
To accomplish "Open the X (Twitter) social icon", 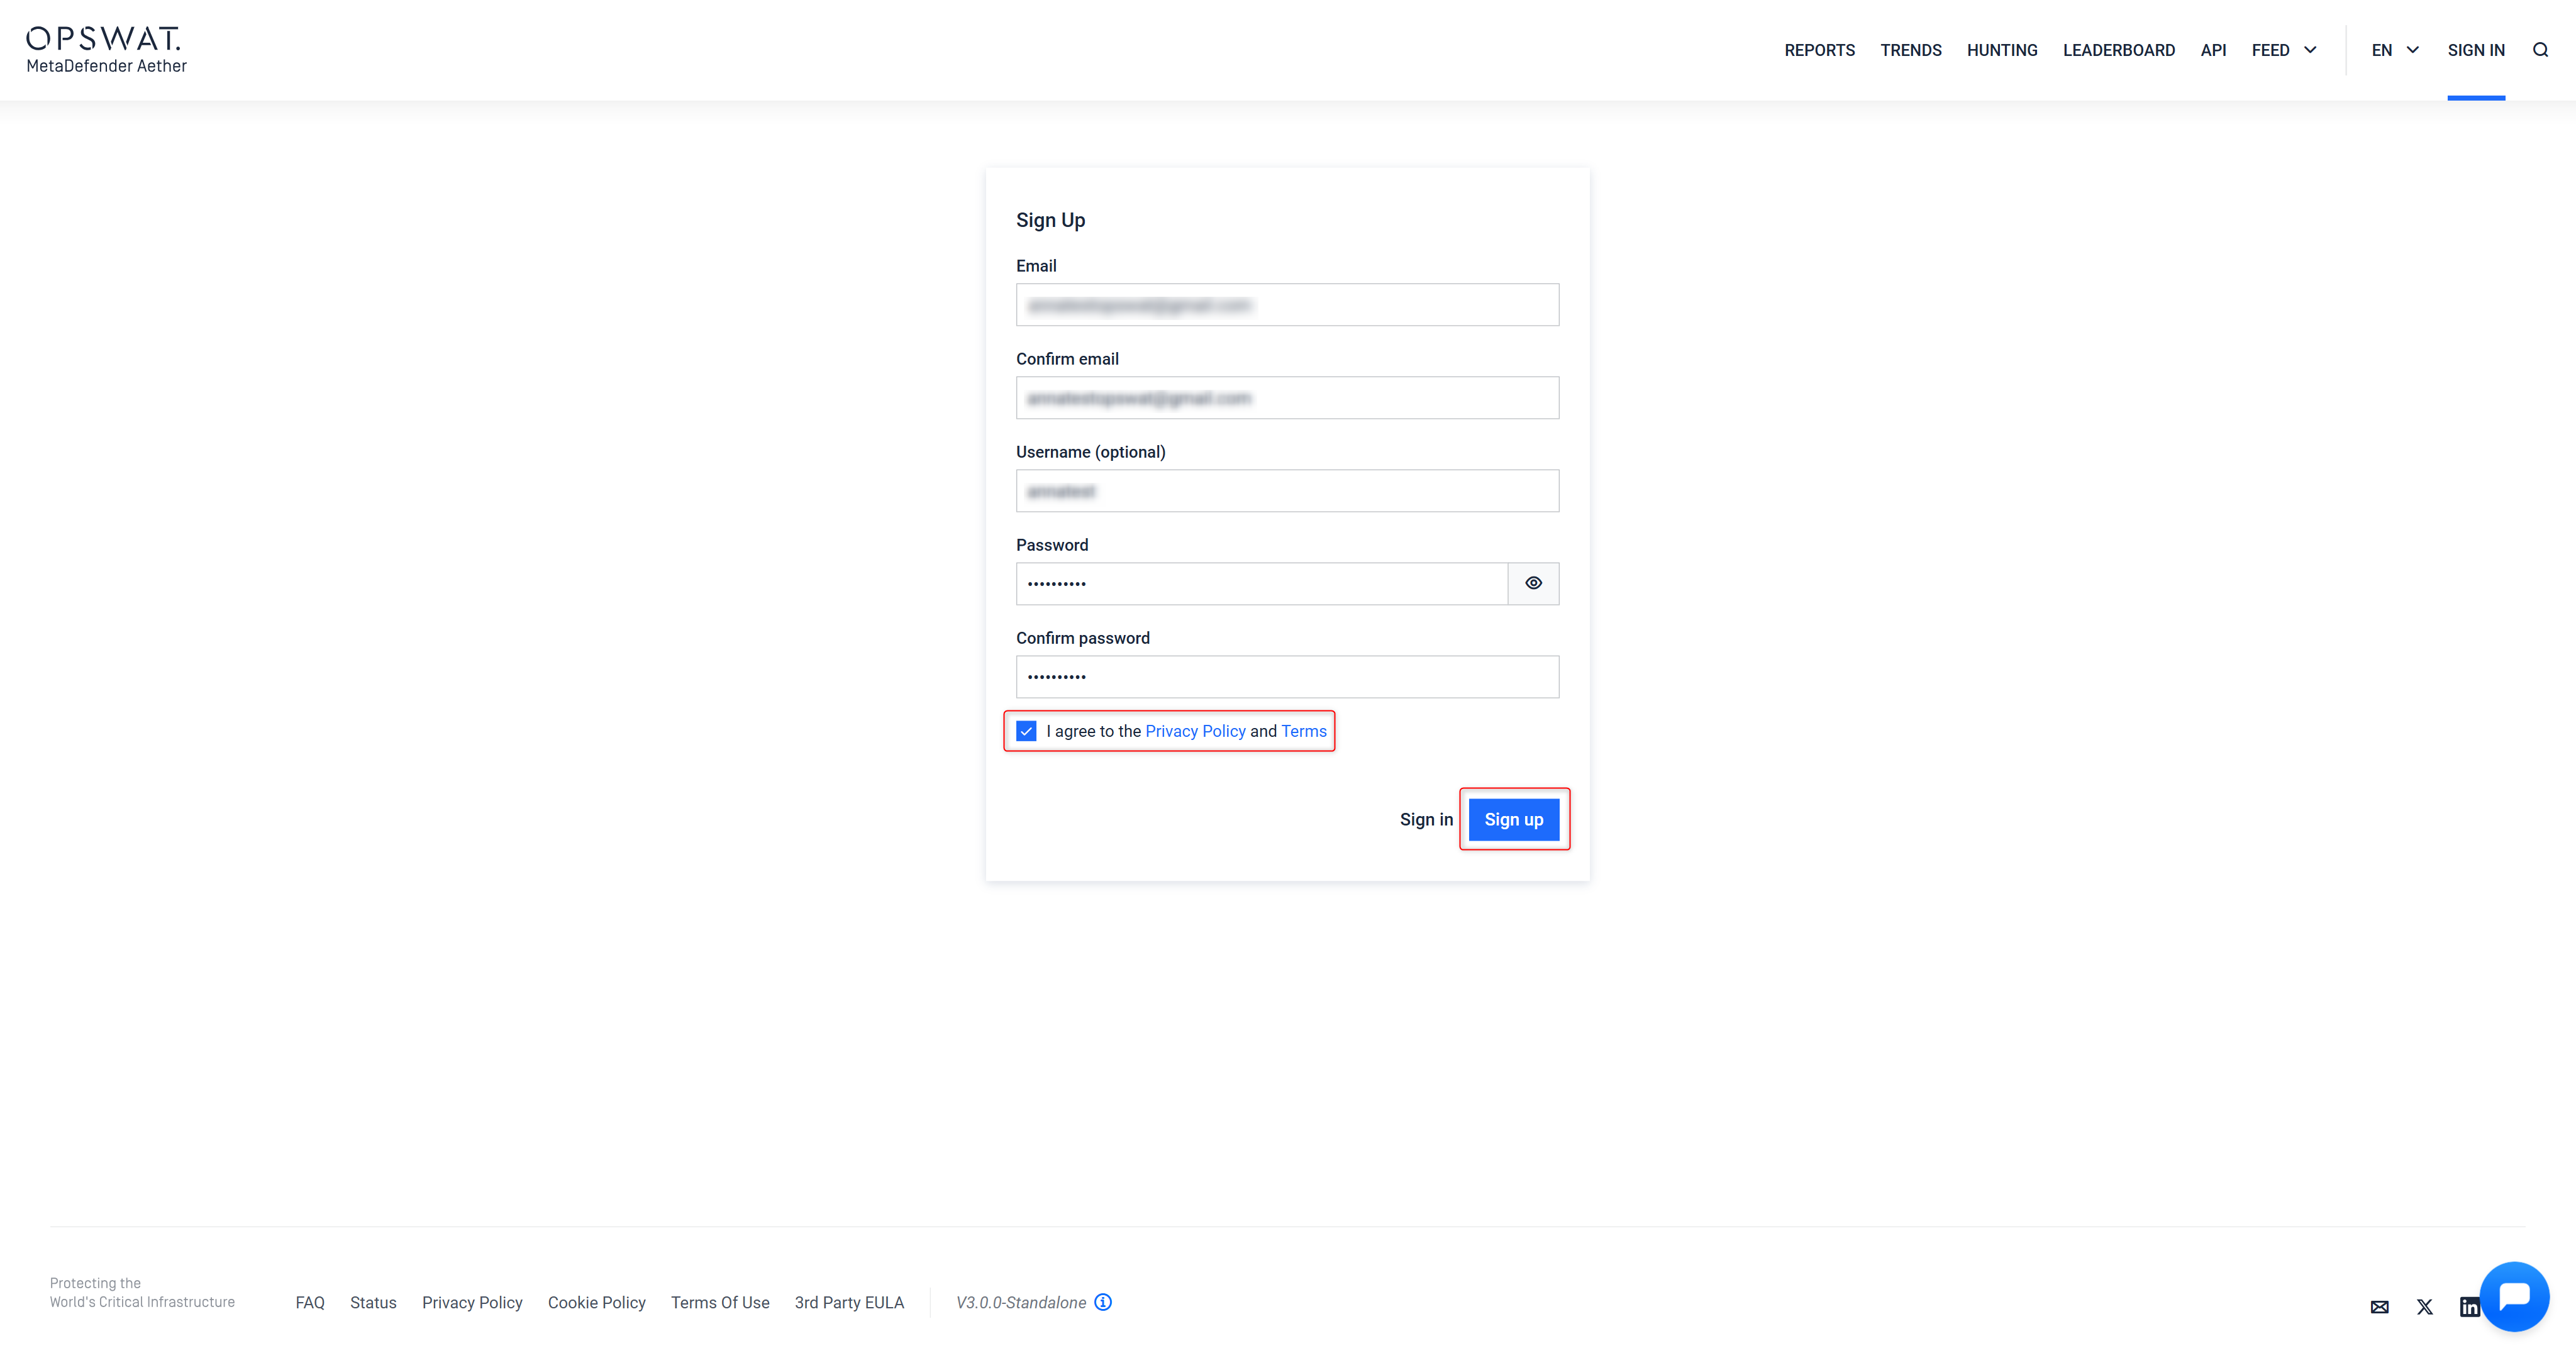I will pyautogui.click(x=2425, y=1307).
